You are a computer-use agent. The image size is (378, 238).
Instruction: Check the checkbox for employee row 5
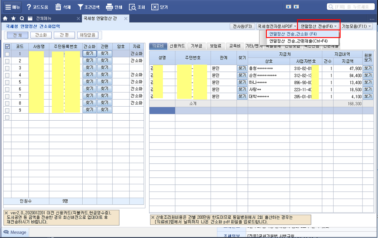pos(7,82)
